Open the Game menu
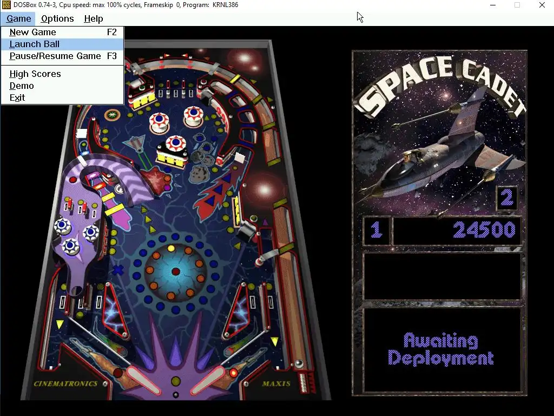Screen dimensions: 554x416 (x=18, y=19)
